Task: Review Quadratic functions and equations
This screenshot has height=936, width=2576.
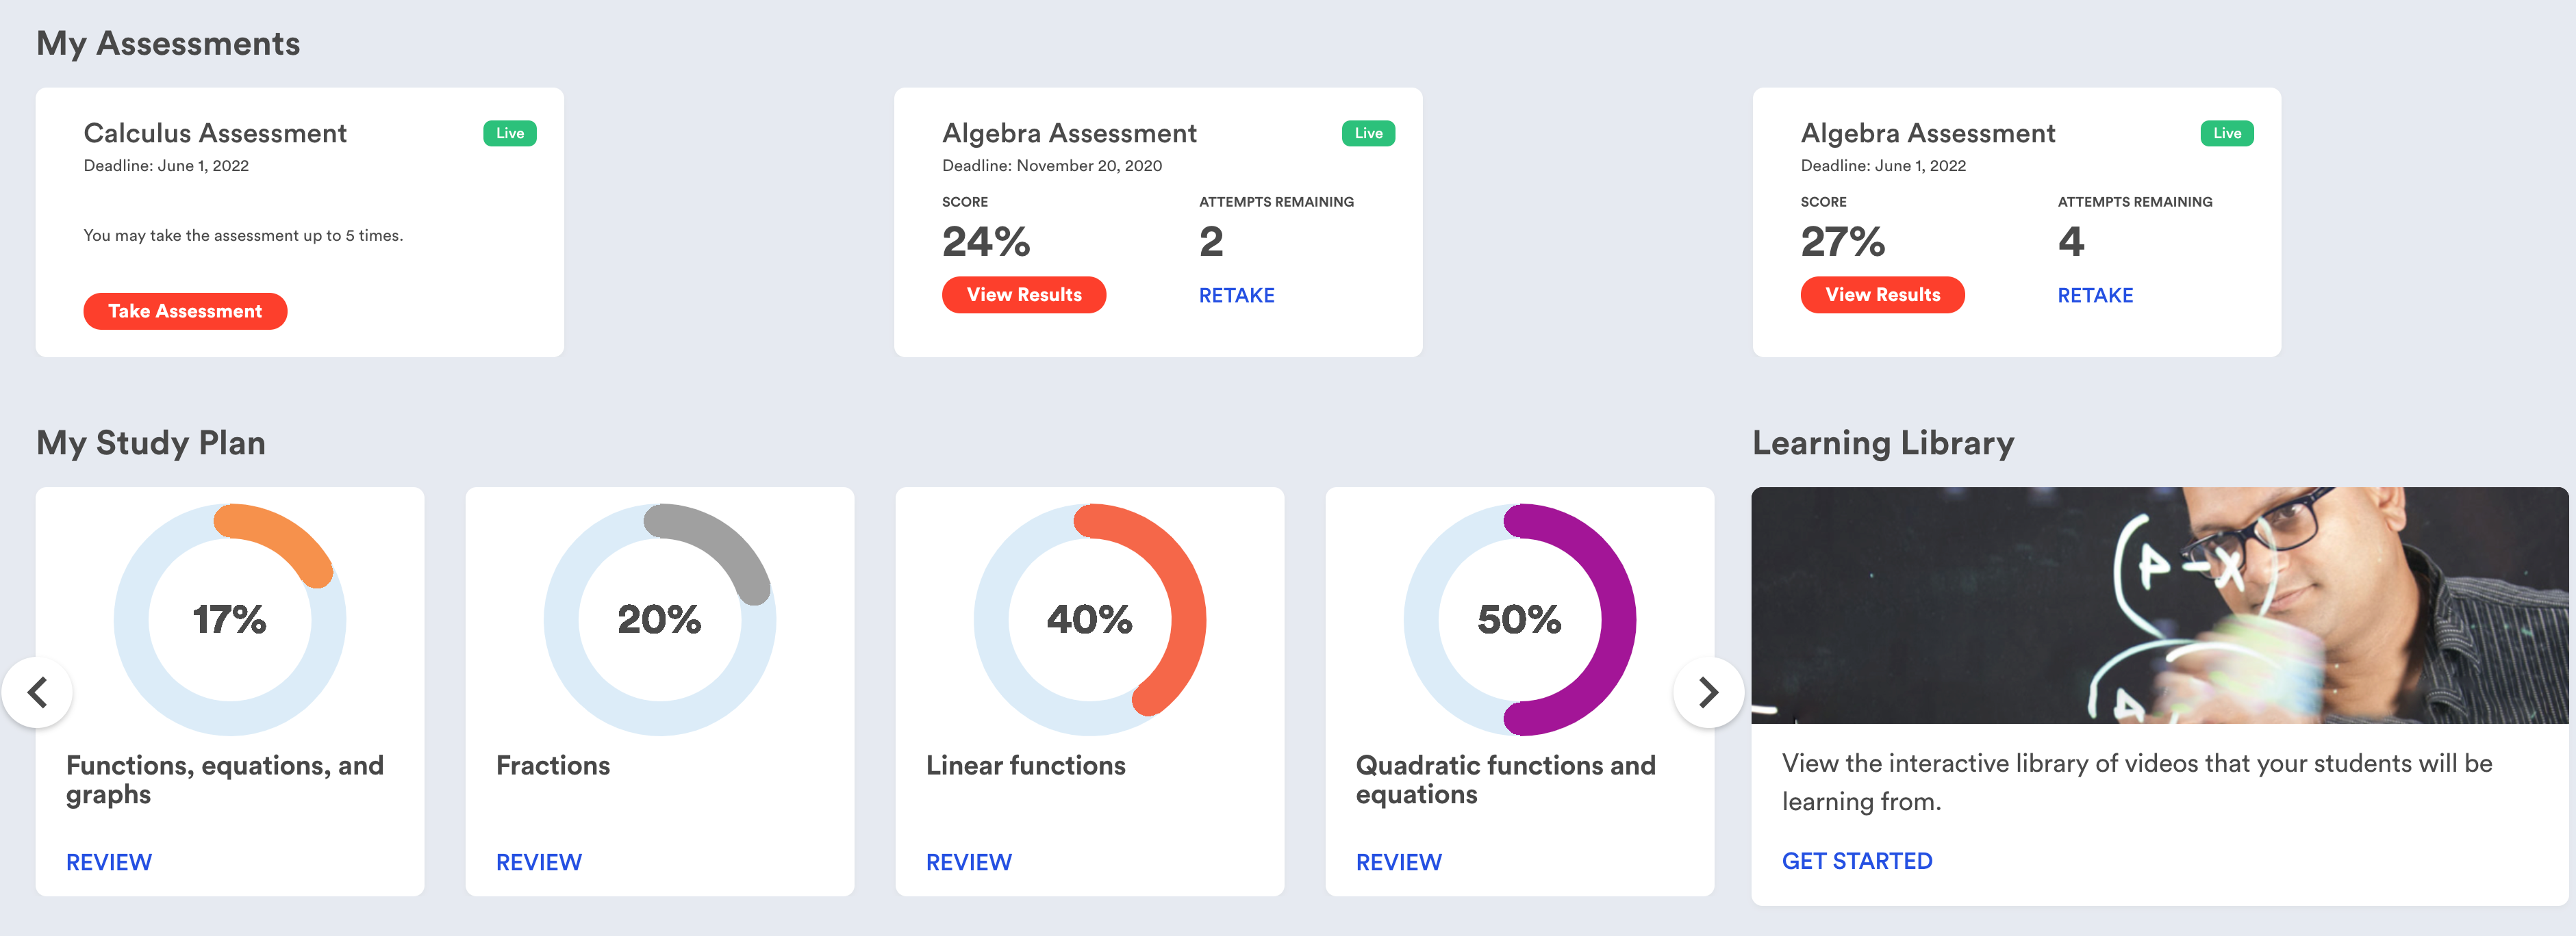Action: point(1398,862)
